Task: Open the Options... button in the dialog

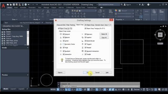Action: click(61, 73)
